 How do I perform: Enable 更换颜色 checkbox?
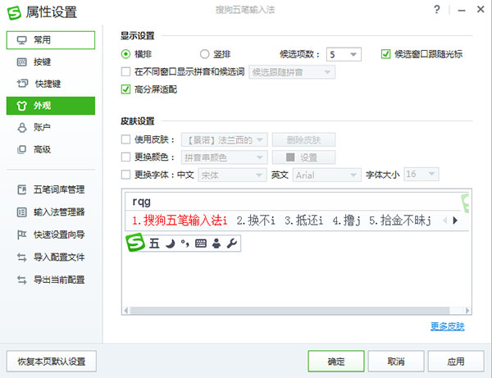(125, 157)
